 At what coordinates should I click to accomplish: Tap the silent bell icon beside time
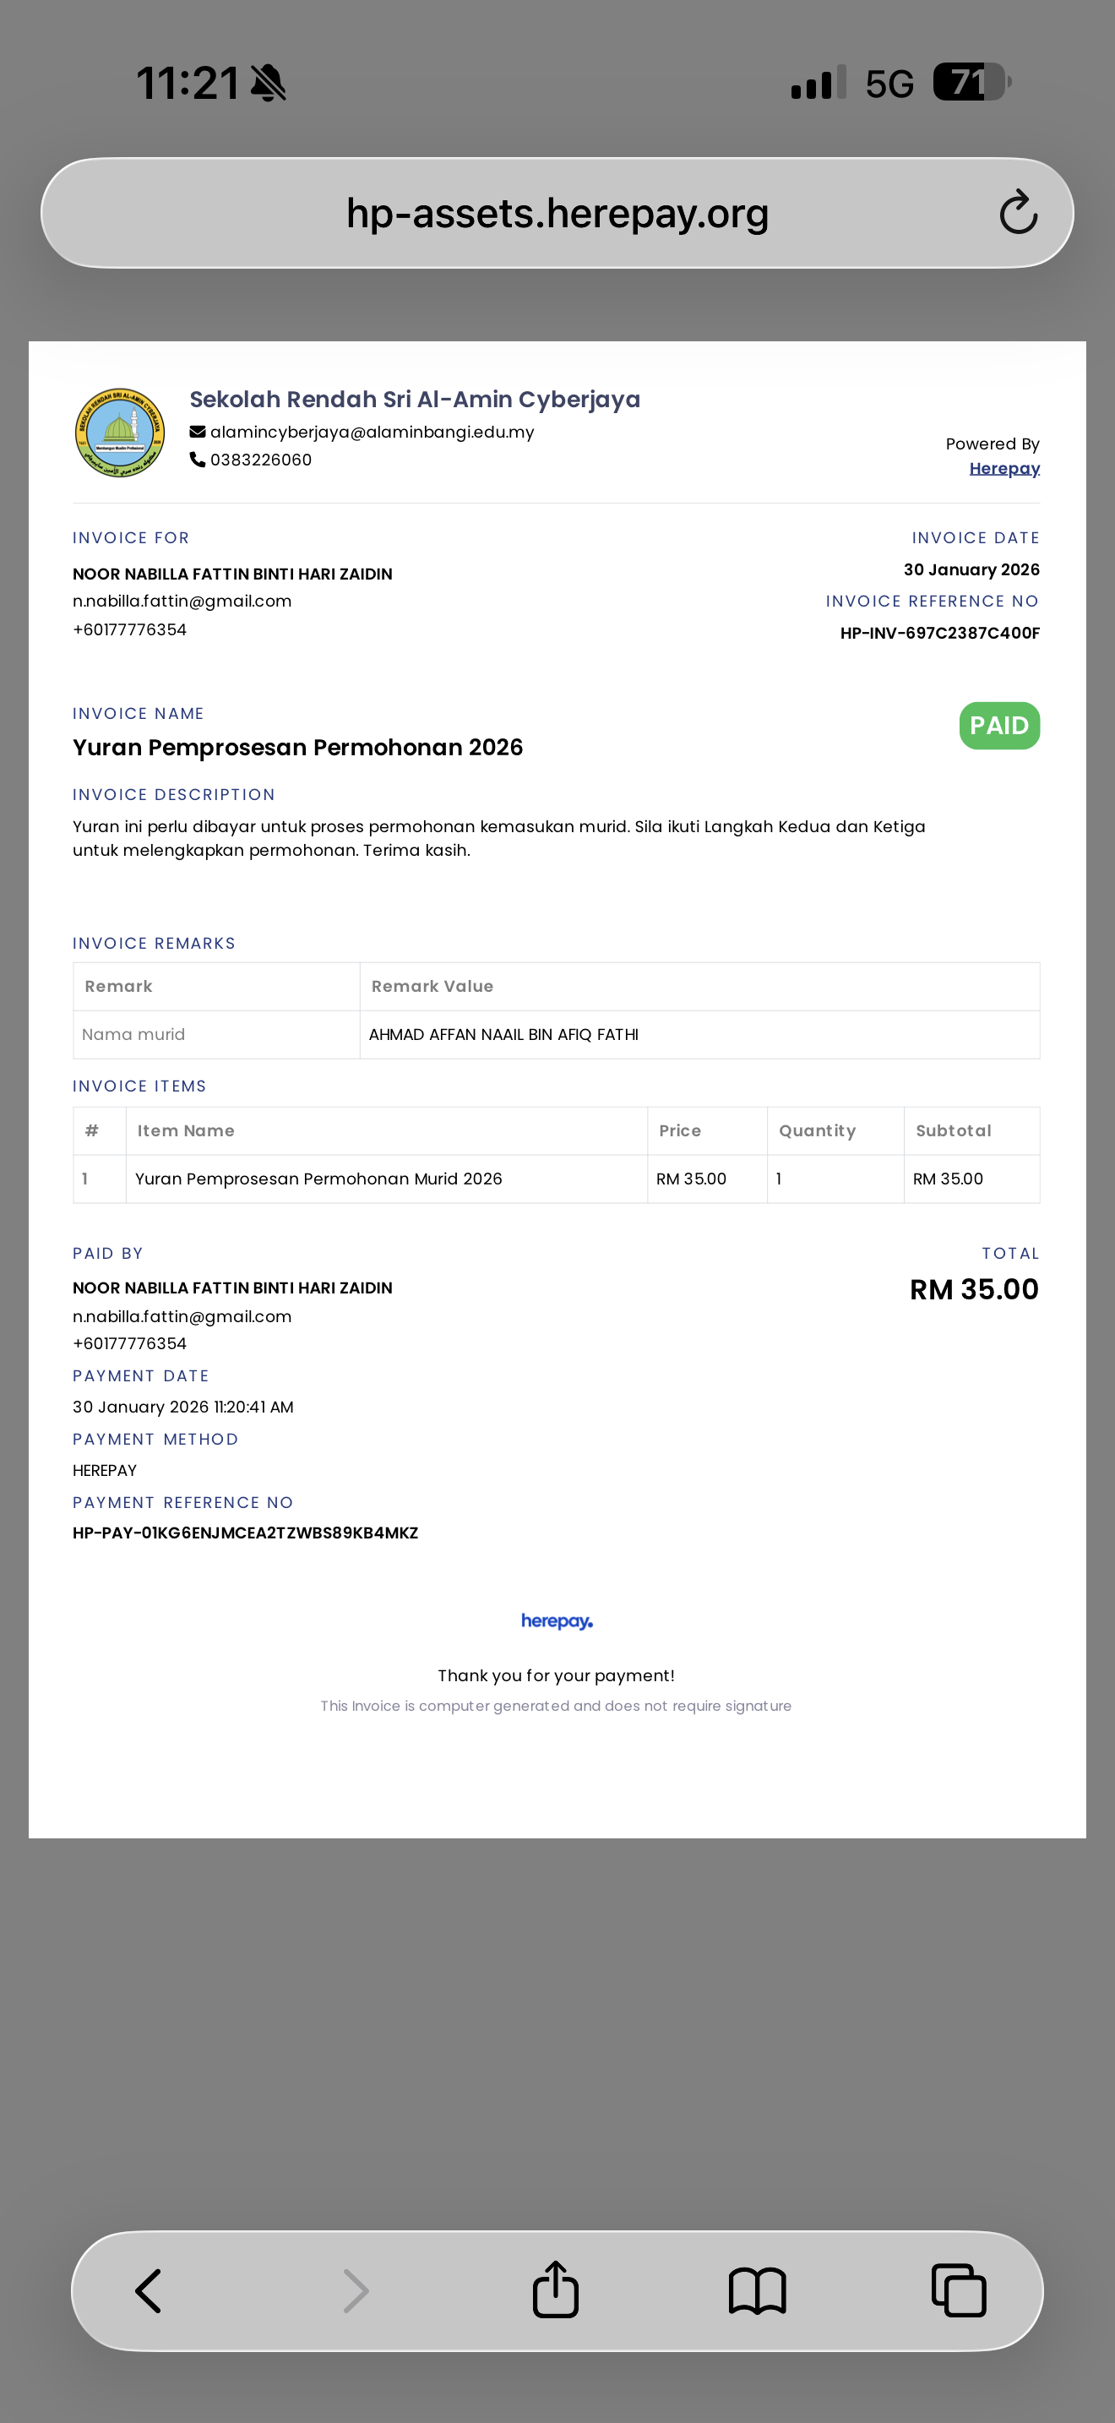point(268,83)
